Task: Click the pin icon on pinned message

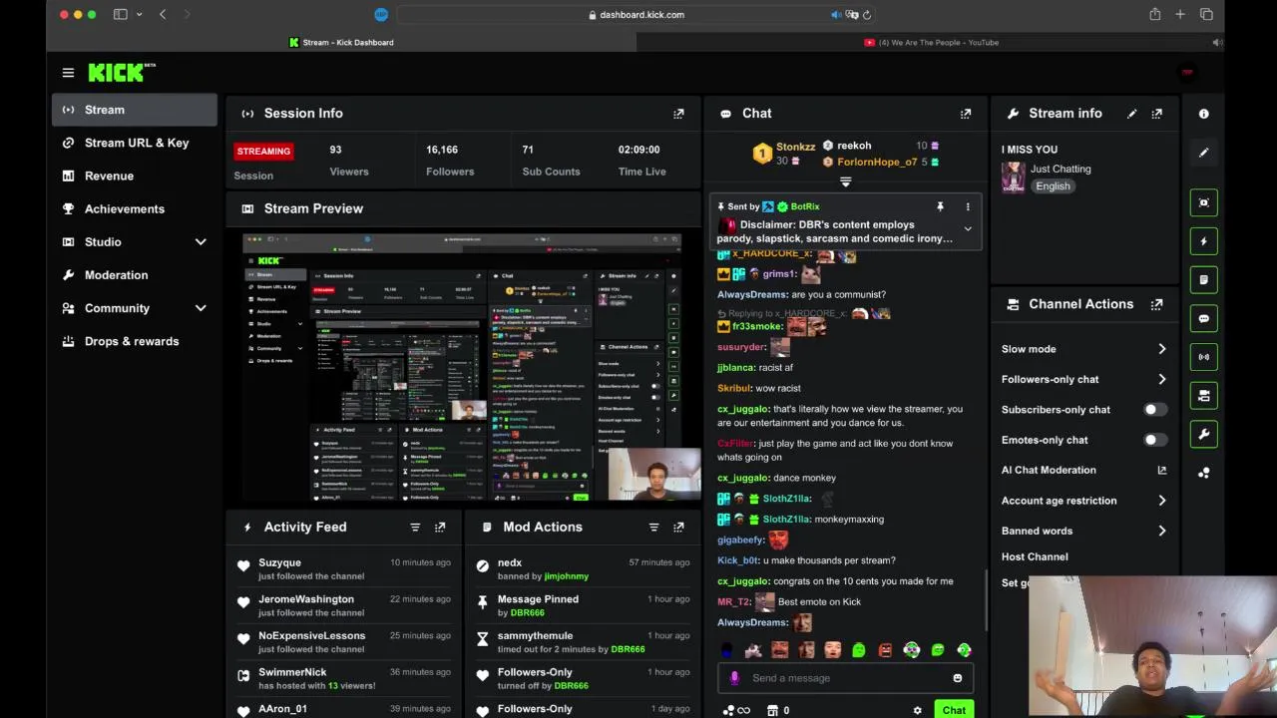Action: (940, 206)
